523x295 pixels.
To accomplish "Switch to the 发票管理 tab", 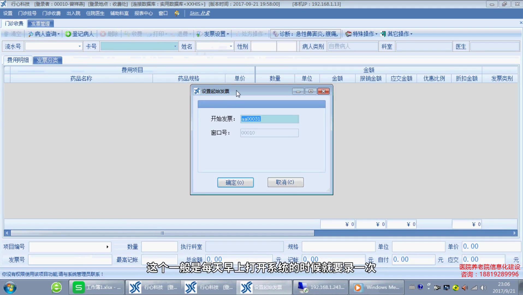I will pos(40,23).
